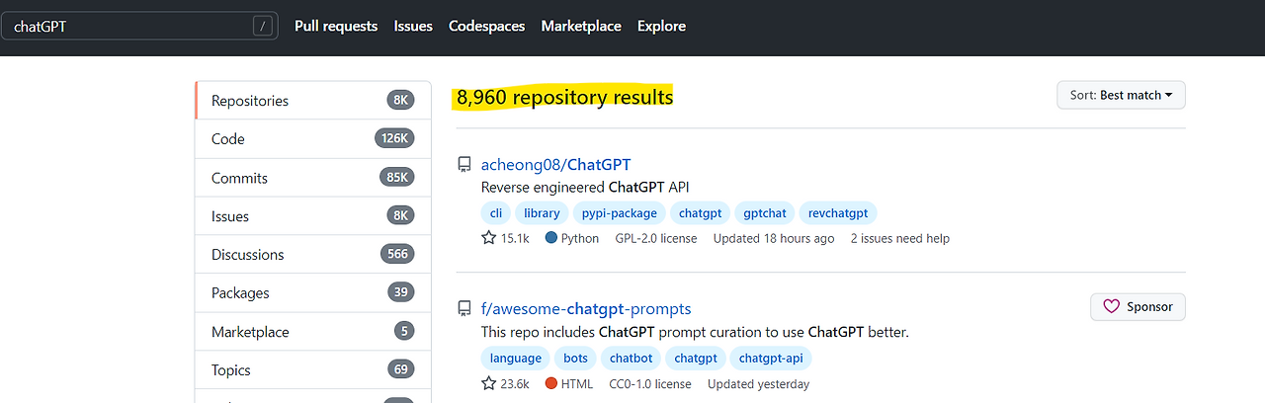Click the 85K Commits count badge
Viewport: 1265px width, 403px height.
pos(396,178)
